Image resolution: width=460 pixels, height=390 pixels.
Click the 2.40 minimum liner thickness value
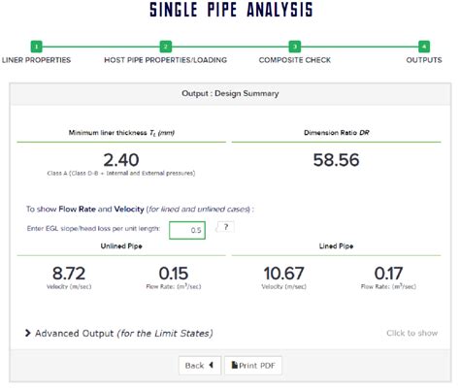pos(121,160)
